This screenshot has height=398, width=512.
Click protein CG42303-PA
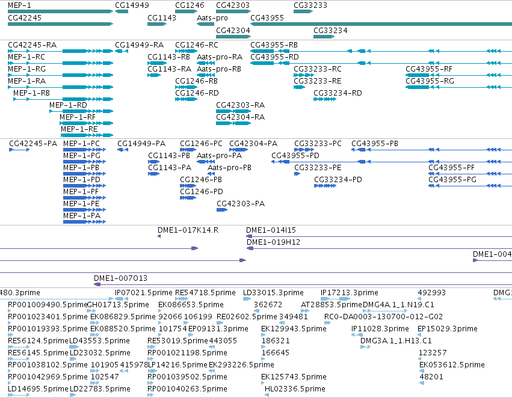click(x=222, y=210)
